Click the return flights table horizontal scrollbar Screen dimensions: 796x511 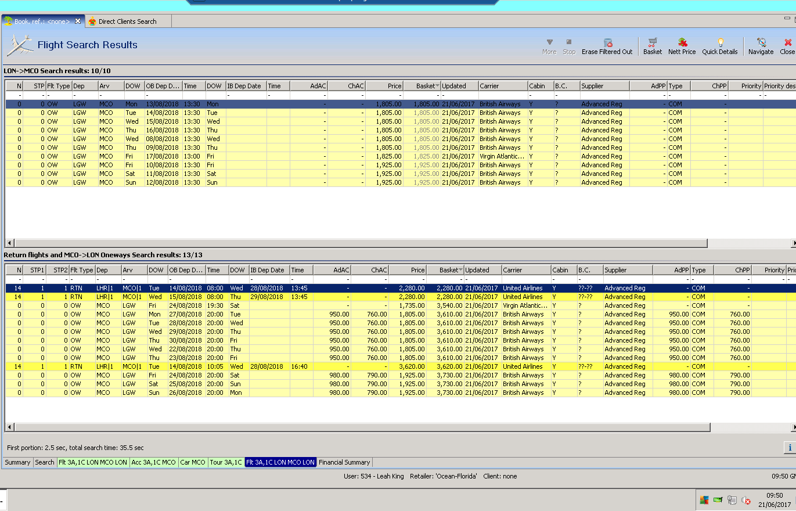click(x=360, y=427)
